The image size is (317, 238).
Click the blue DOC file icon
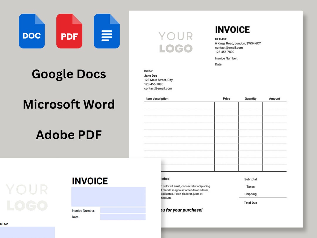[x=32, y=31]
